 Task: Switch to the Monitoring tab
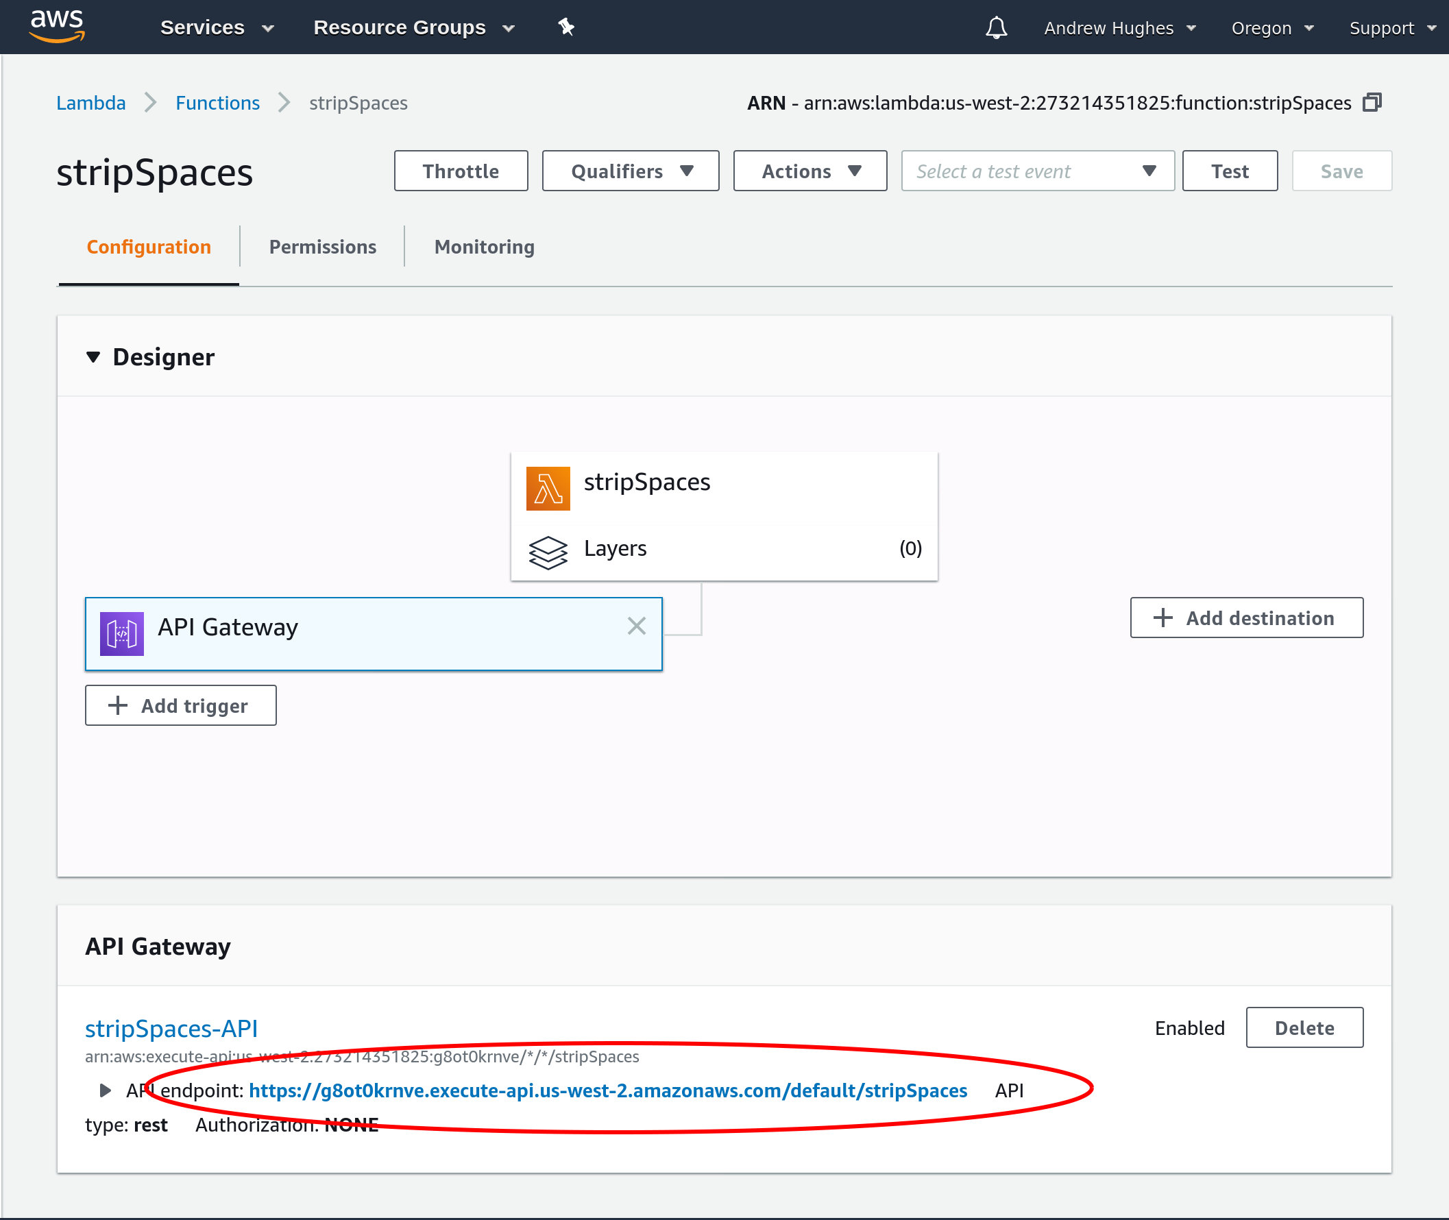click(484, 245)
